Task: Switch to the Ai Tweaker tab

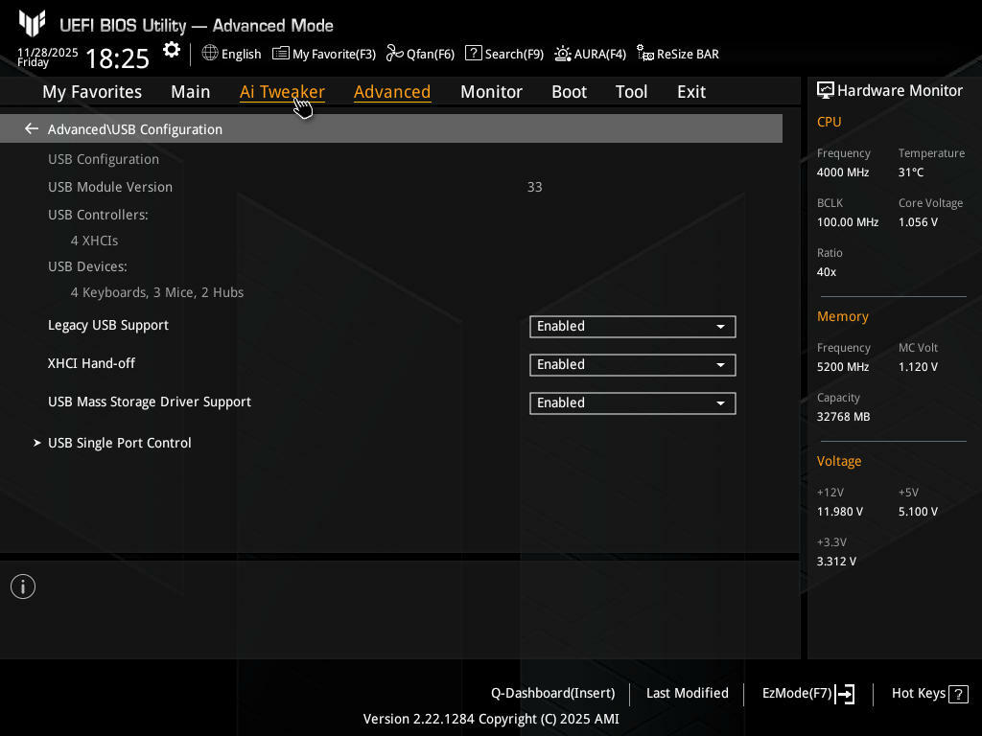Action: (282, 92)
